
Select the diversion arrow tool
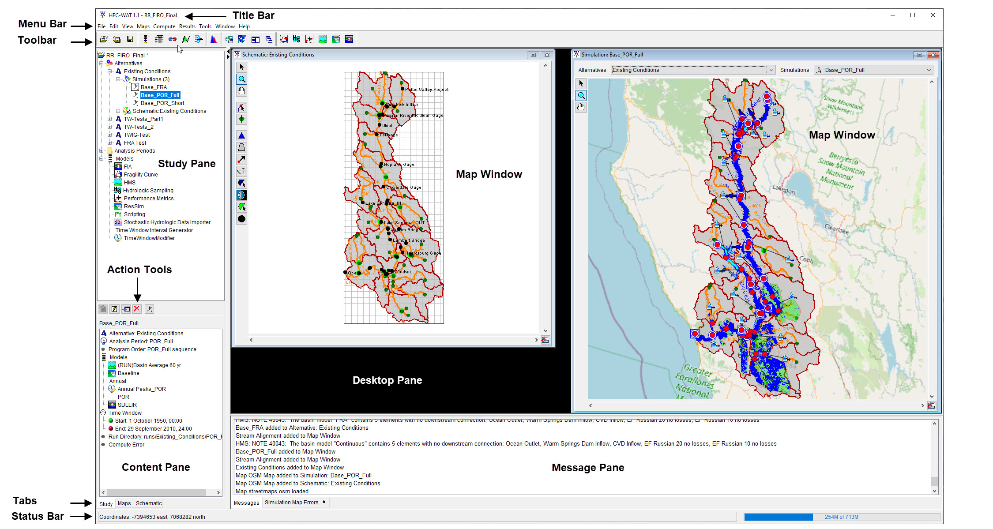241,159
